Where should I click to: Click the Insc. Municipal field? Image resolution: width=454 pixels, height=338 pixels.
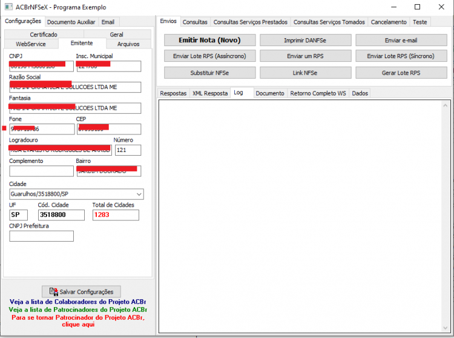[109, 66]
